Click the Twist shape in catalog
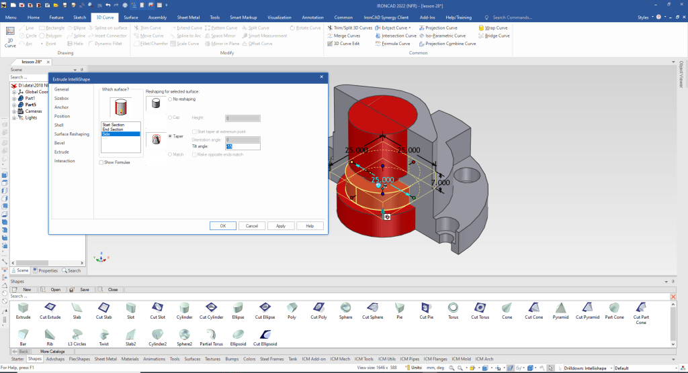 point(103,335)
